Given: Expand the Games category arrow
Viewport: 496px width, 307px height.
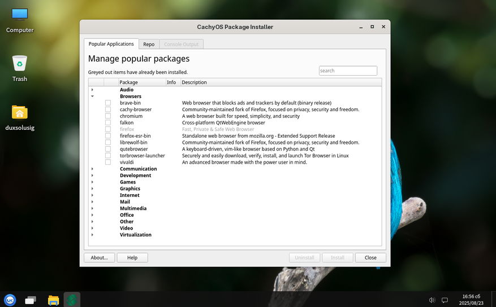Looking at the screenshot, I should tap(92, 182).
